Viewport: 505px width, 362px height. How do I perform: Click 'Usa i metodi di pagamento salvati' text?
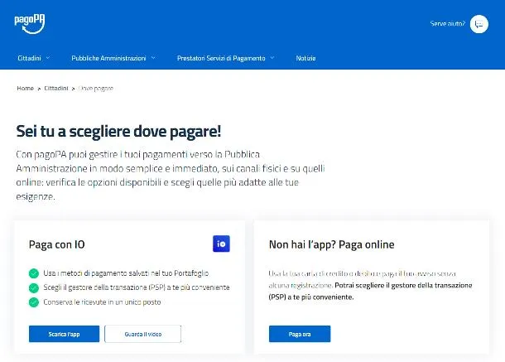click(126, 273)
